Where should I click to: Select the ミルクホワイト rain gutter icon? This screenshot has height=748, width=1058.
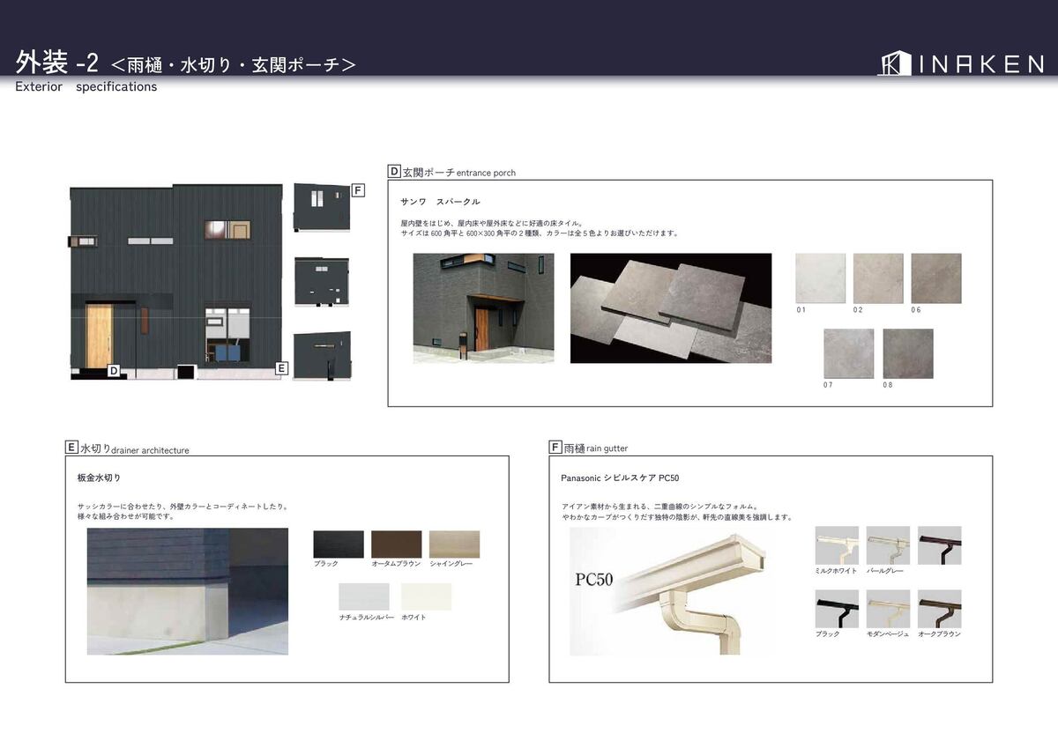(837, 545)
